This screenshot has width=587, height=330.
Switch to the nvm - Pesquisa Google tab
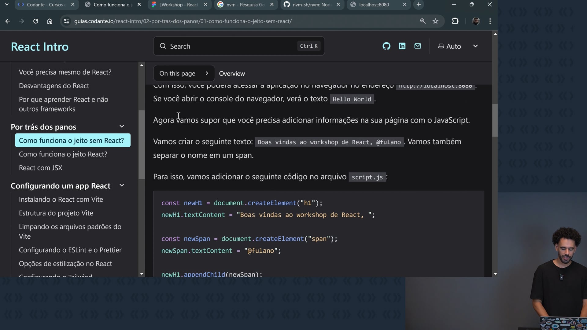point(246,5)
